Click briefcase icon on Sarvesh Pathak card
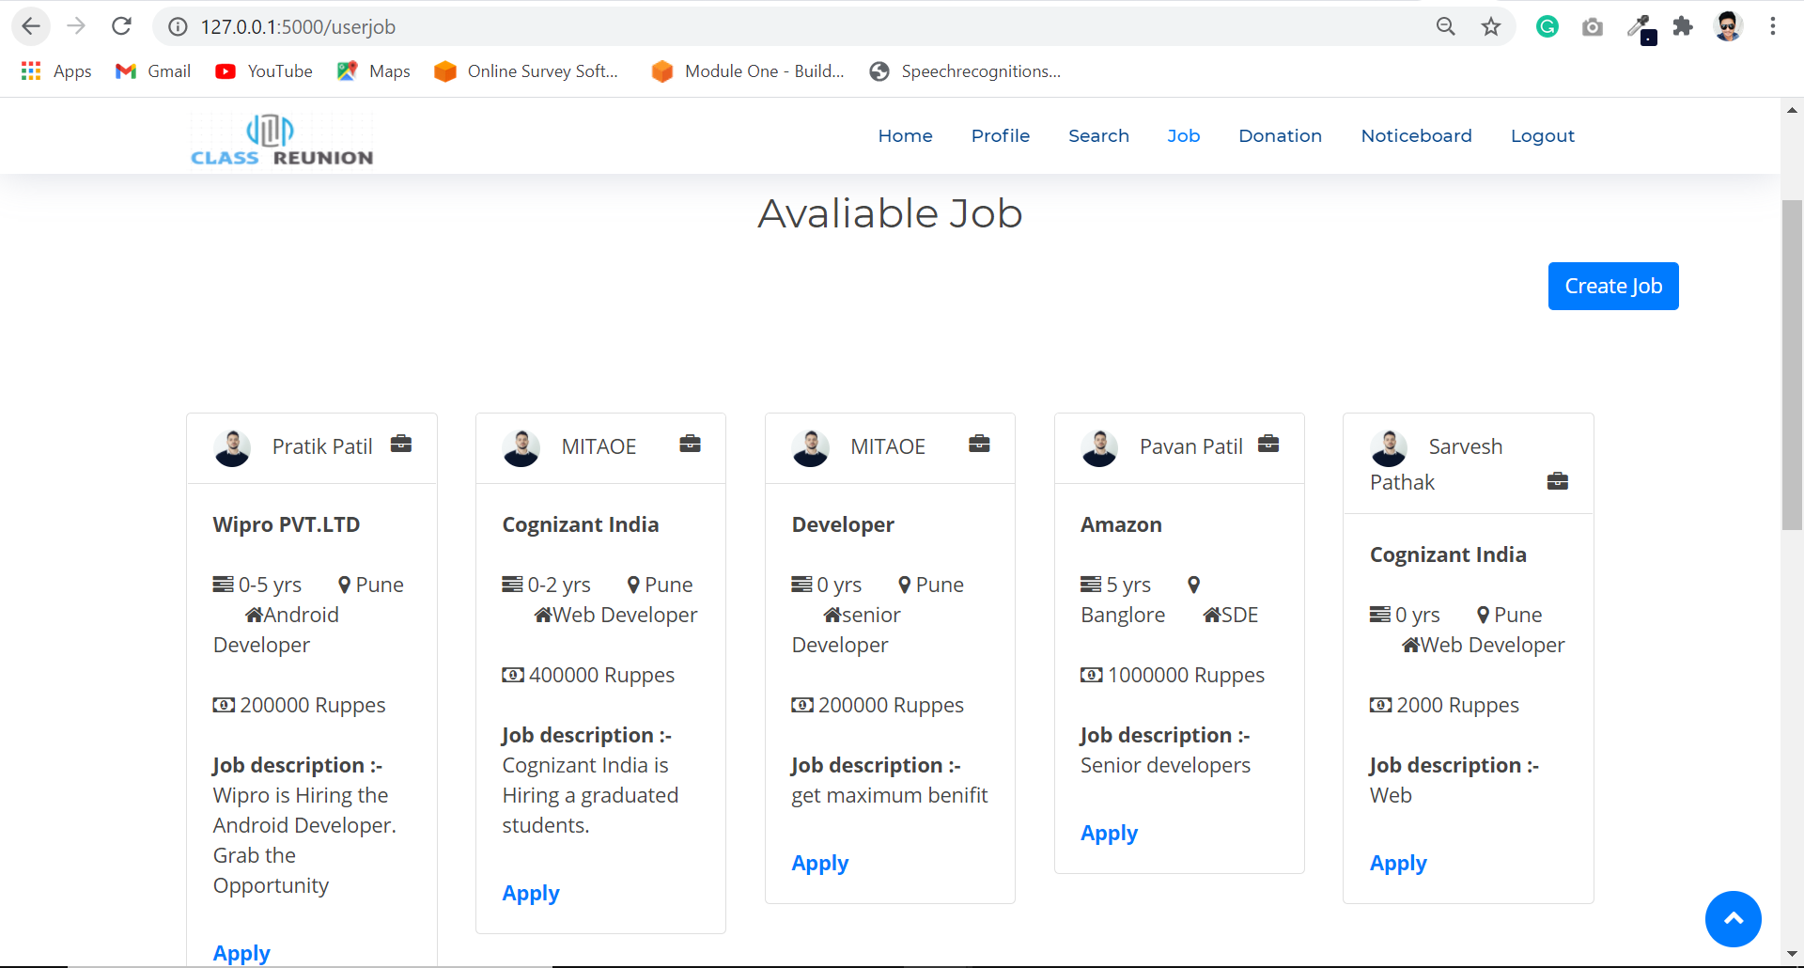 tap(1558, 481)
